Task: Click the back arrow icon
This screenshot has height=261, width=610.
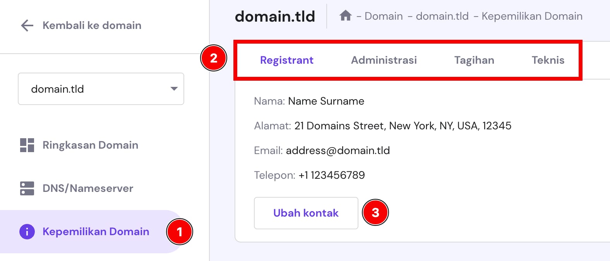Action: [x=27, y=25]
